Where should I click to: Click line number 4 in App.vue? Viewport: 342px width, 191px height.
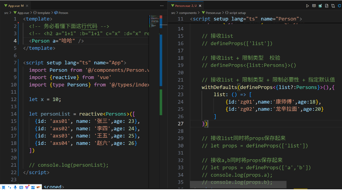coord(15,41)
